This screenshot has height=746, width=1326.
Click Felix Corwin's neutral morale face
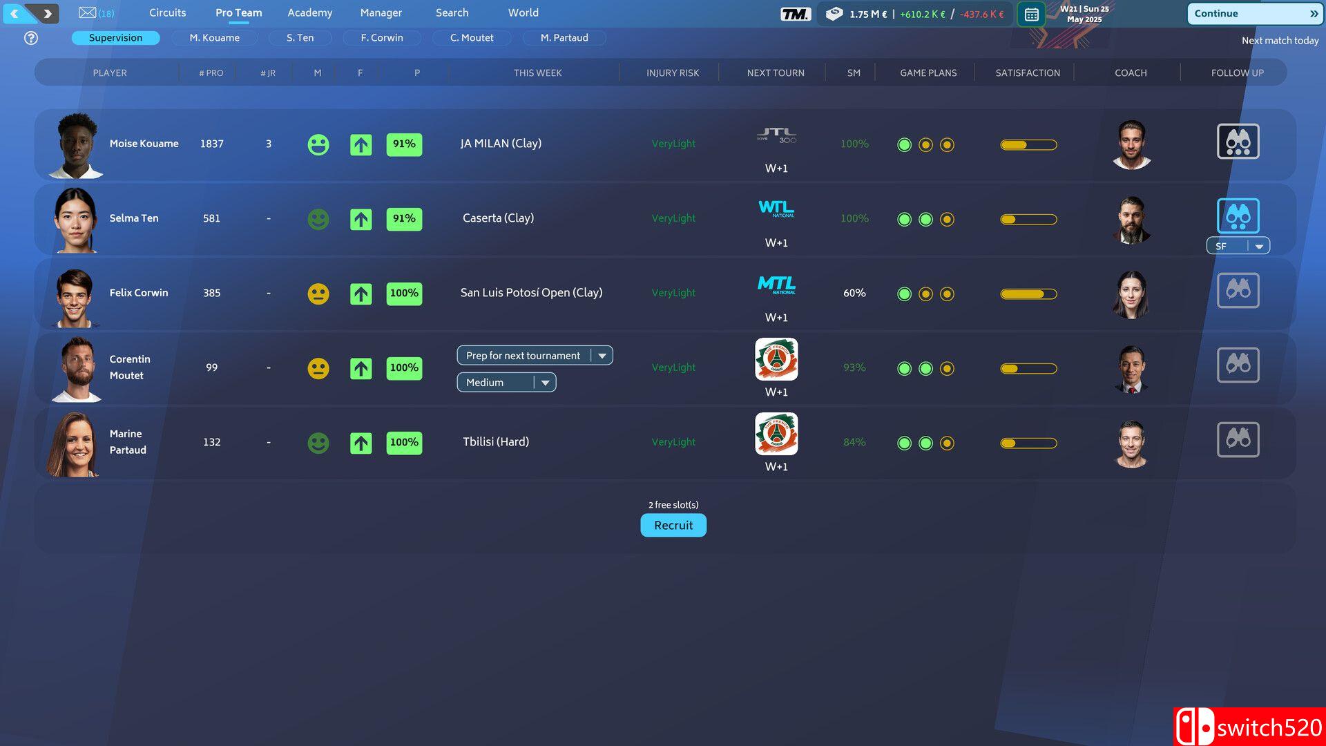click(x=318, y=294)
